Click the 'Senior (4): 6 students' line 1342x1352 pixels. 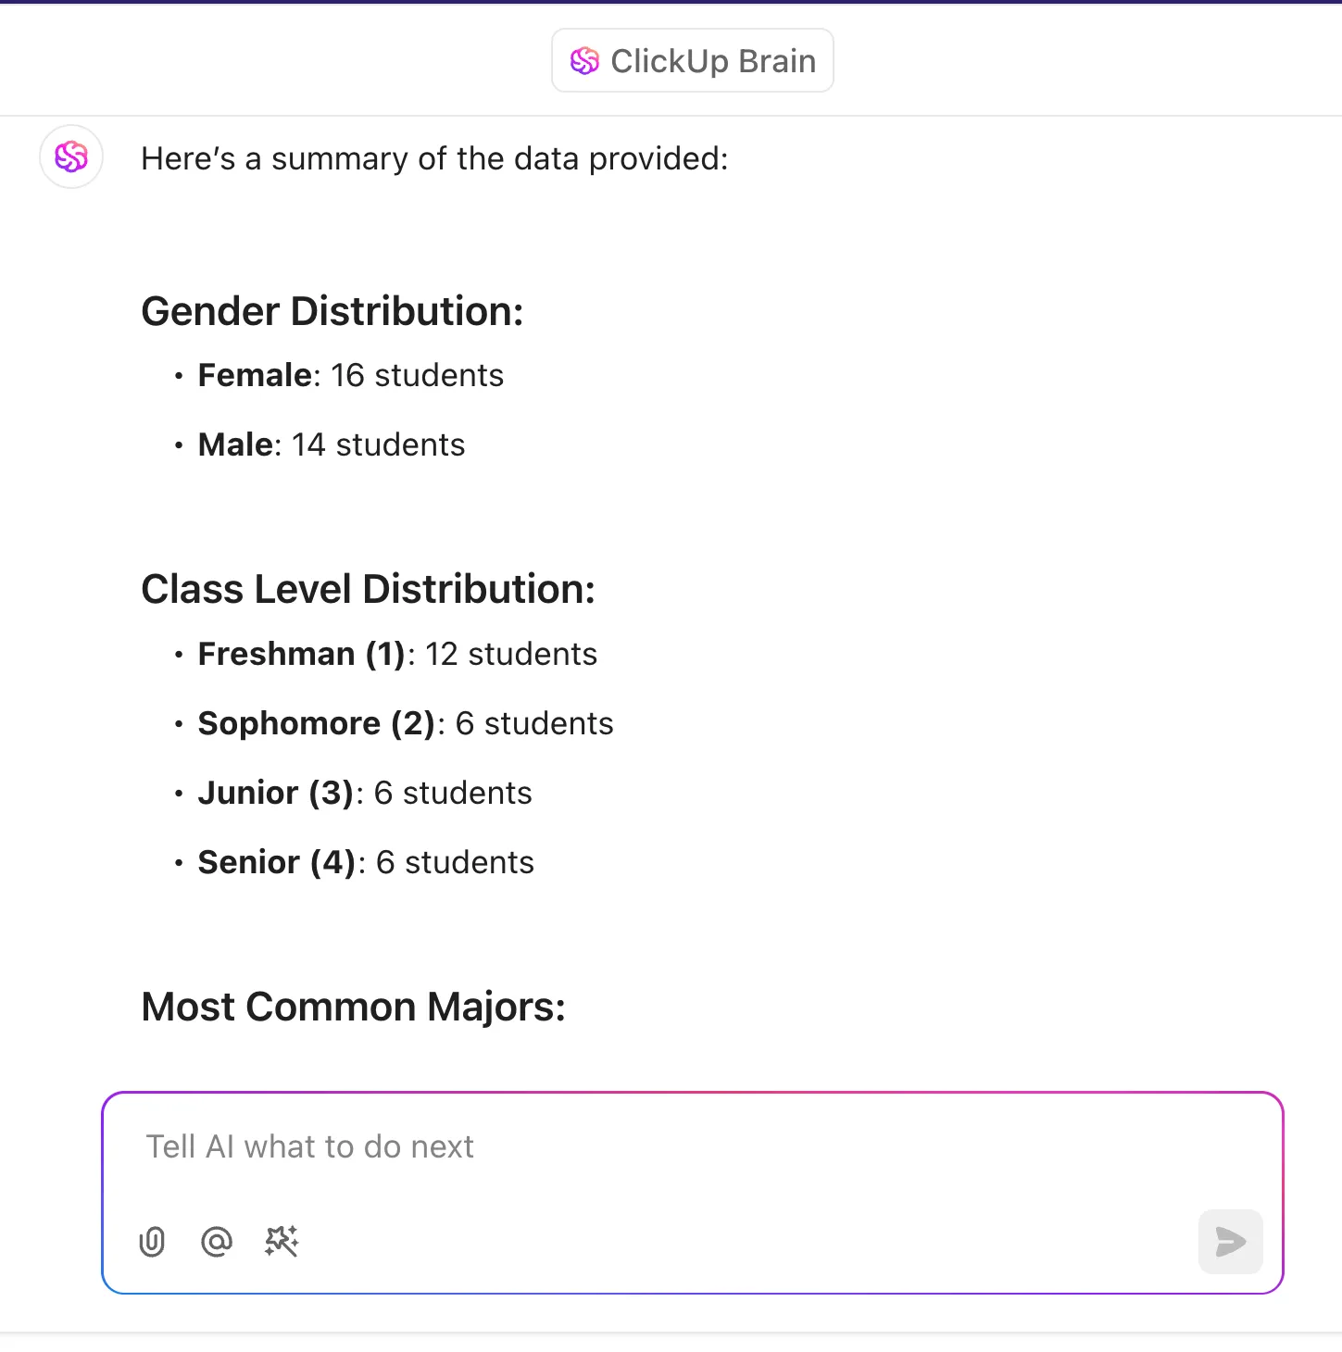(x=366, y=862)
